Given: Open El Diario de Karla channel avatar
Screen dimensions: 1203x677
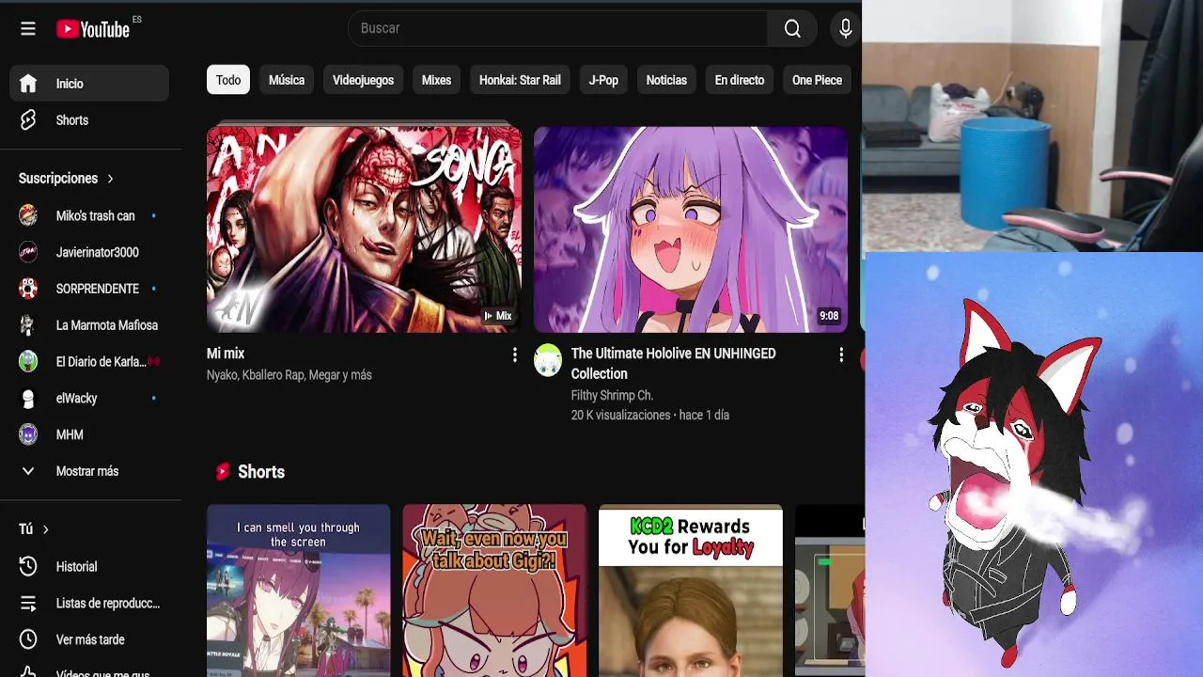Looking at the screenshot, I should (28, 362).
